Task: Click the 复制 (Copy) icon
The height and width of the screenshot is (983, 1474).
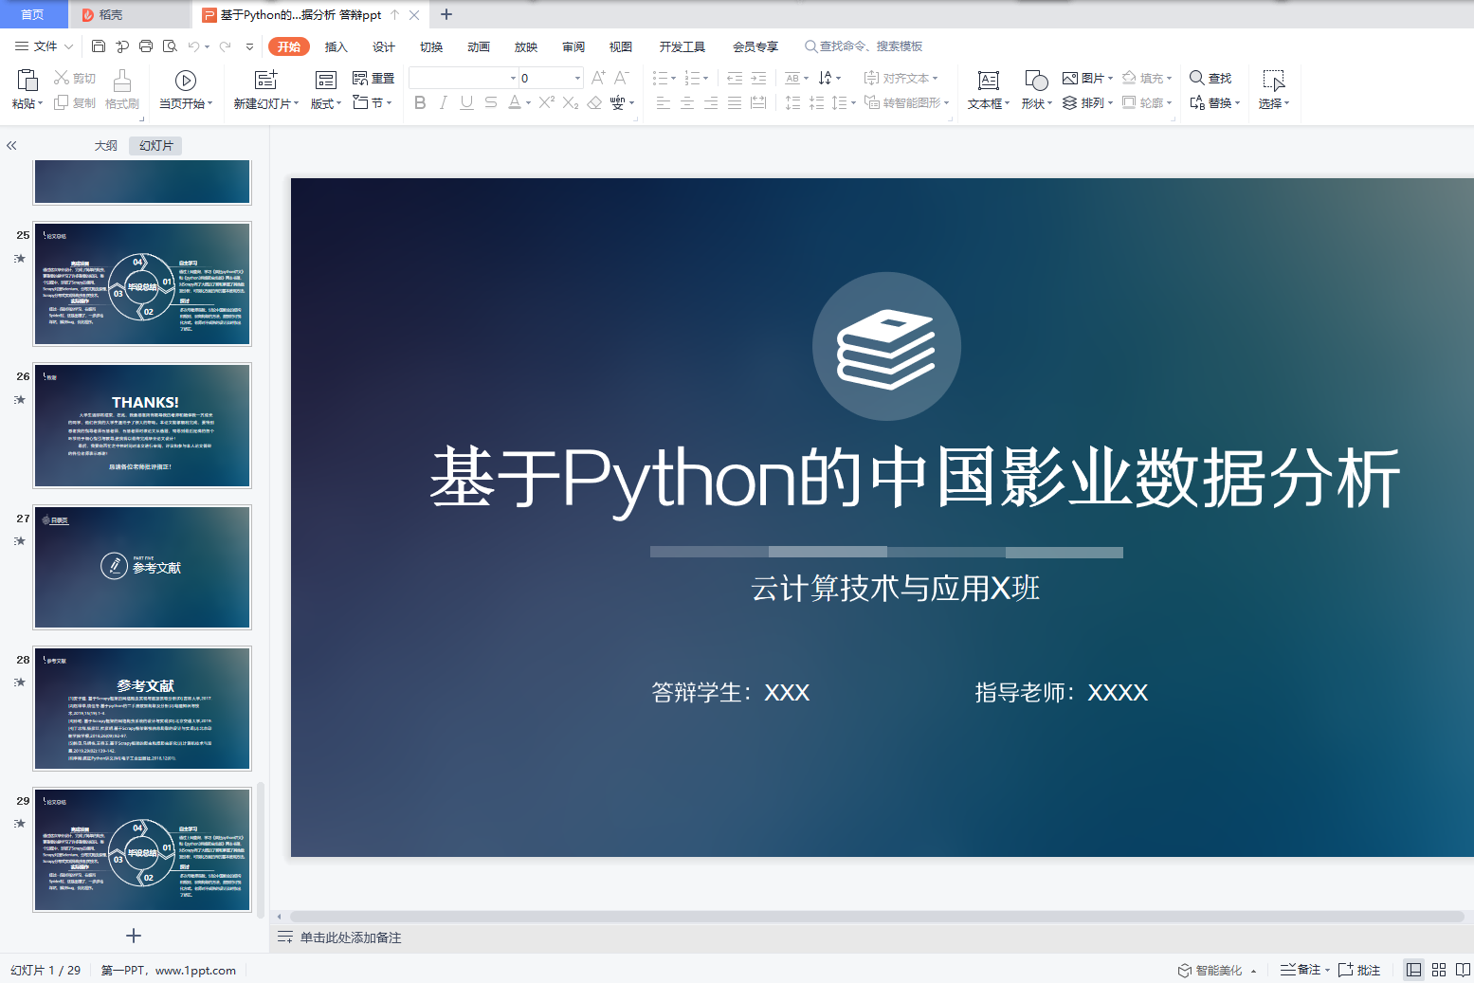Action: [x=62, y=102]
